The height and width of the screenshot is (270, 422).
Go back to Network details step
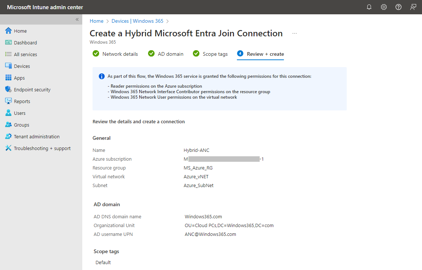120,54
